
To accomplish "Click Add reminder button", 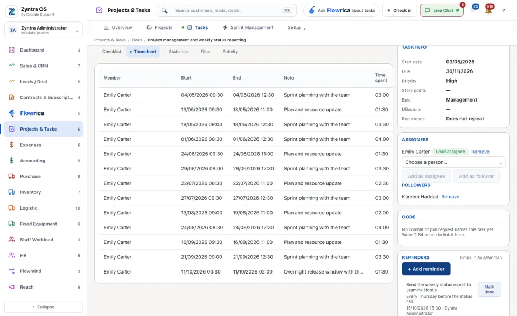I will click(x=426, y=269).
